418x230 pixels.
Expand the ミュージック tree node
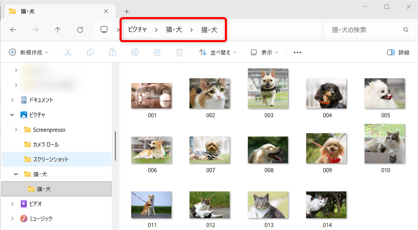pos(12,219)
